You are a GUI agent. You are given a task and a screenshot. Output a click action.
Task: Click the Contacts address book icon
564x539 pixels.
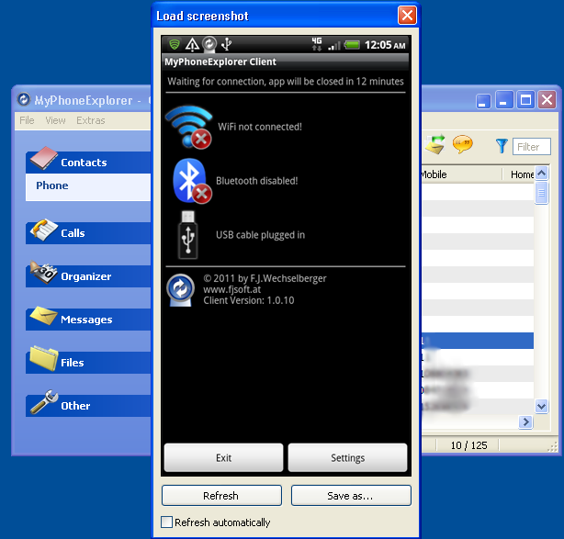click(43, 160)
